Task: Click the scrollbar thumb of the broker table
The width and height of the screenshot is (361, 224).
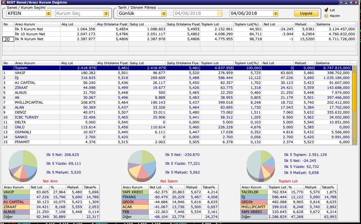Action: (x=354, y=91)
